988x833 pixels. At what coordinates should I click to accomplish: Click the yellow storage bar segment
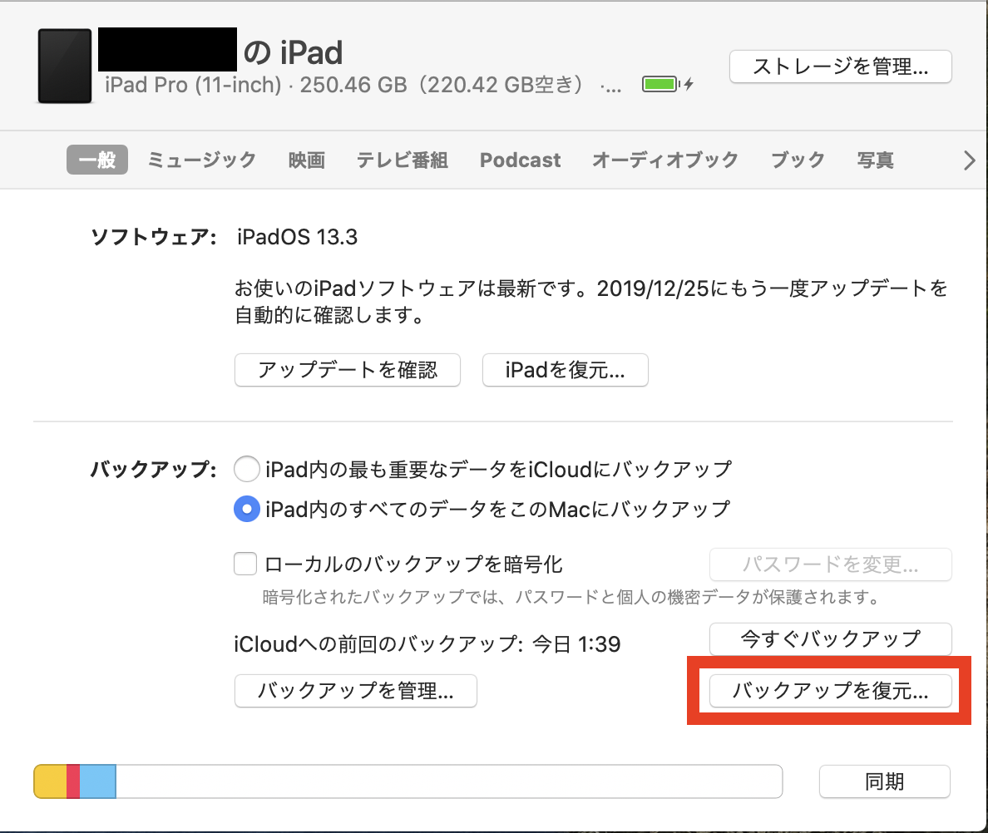coord(51,781)
